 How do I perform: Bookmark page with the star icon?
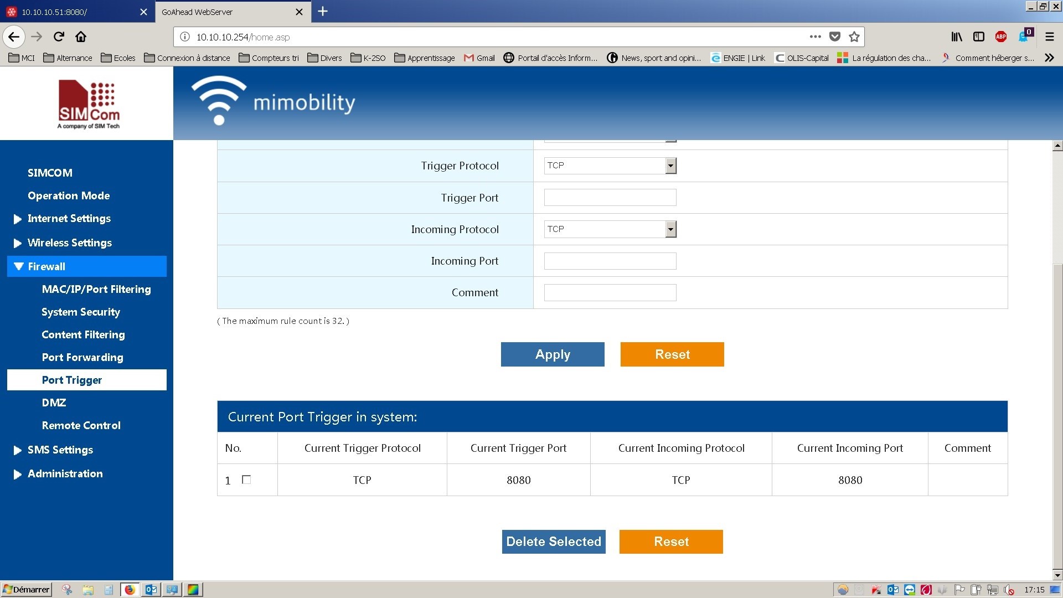pos(854,37)
